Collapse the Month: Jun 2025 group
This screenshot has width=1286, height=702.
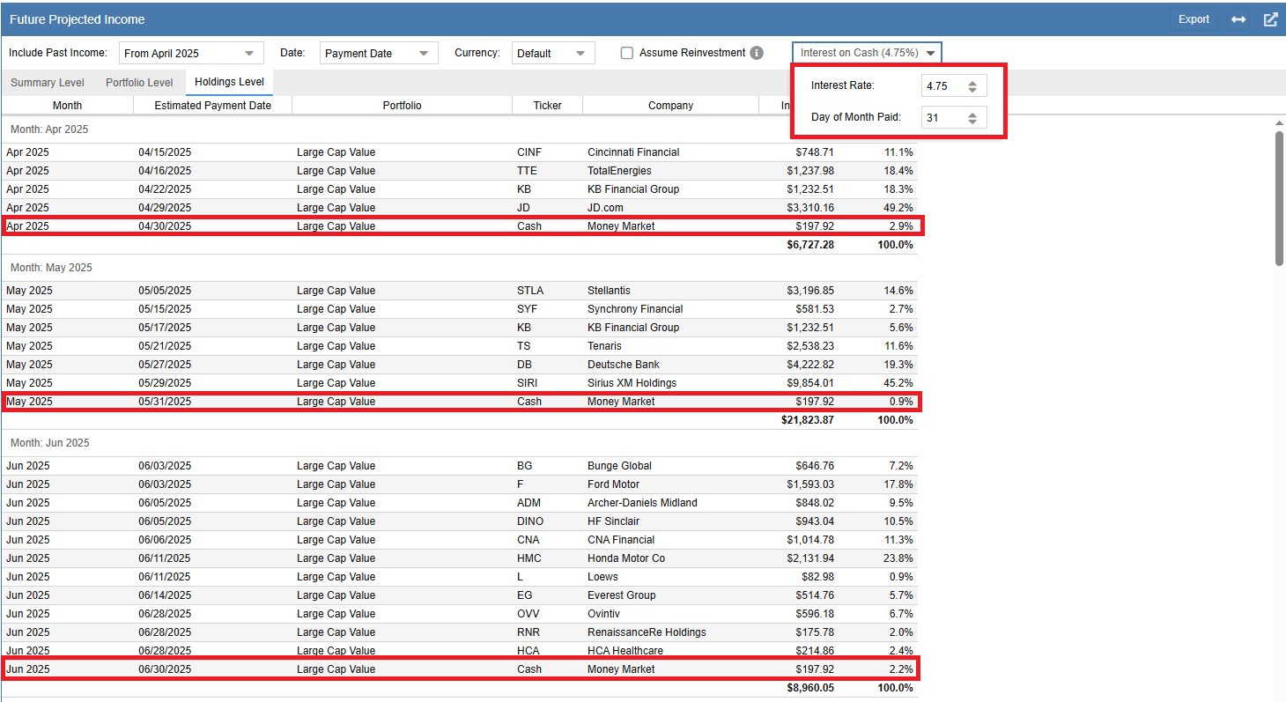coord(49,443)
